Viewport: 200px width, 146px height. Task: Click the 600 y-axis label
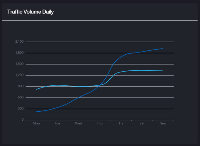(x=21, y=97)
